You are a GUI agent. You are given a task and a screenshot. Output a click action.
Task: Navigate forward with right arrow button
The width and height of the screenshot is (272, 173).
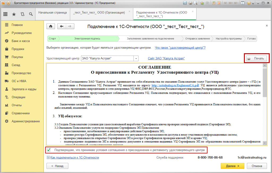click(x=70, y=26)
